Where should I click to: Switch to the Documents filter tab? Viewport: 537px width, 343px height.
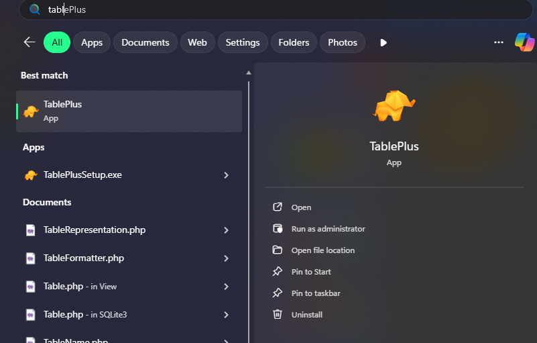click(145, 42)
